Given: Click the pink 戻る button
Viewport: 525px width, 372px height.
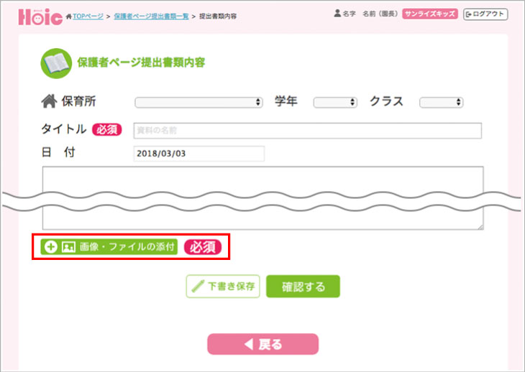Looking at the screenshot, I should point(262,344).
